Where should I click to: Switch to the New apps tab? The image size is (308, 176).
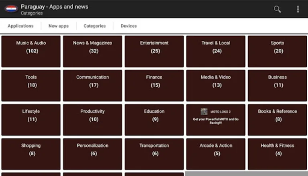(59, 26)
